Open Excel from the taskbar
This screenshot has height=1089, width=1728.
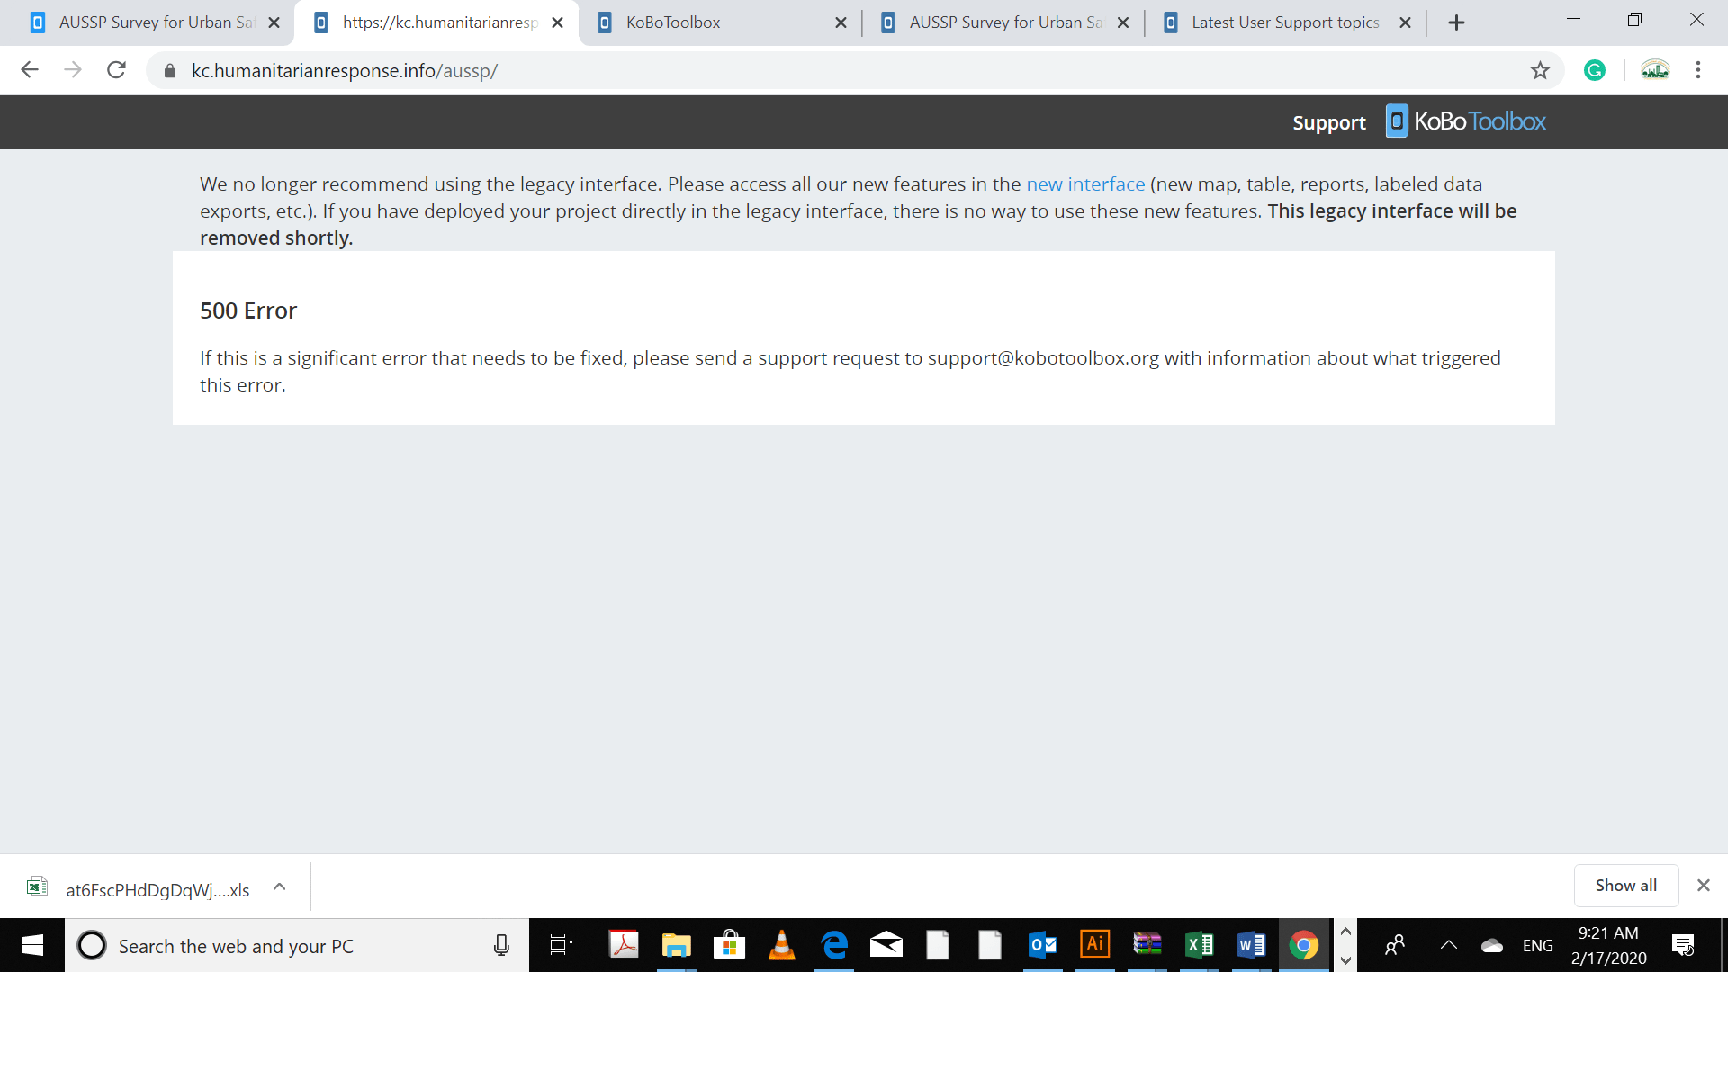(x=1199, y=945)
